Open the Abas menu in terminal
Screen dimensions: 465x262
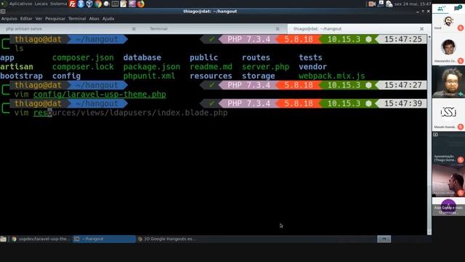coord(94,18)
